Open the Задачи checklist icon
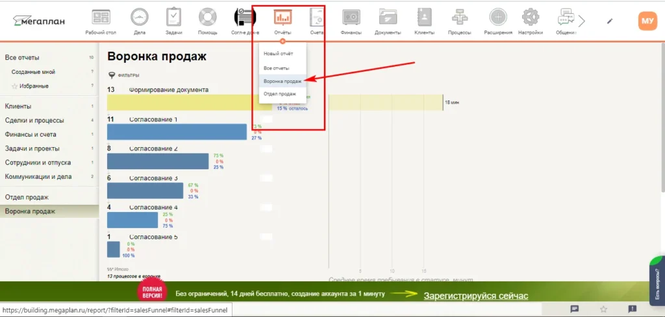665x317 pixels. [174, 18]
